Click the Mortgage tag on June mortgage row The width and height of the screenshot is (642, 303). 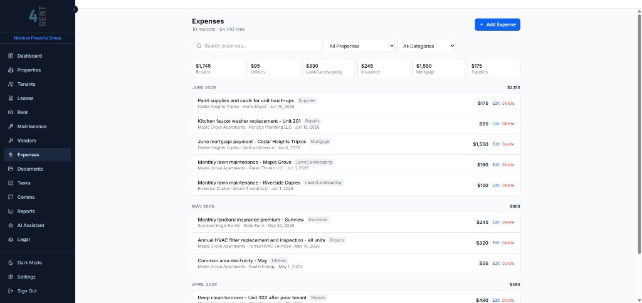click(320, 142)
